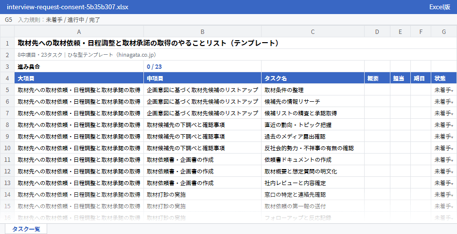Switch to the タスク一覧 sheet tab
This screenshot has width=457, height=234.
coord(26,229)
